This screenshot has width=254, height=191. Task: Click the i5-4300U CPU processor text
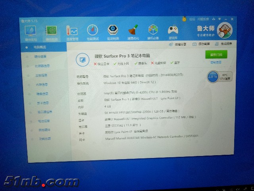pyautogui.click(x=140, y=92)
